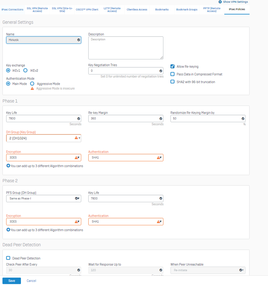Enable Pass Data in Compressed Format
Screen dimensions: 268x285
(173, 74)
